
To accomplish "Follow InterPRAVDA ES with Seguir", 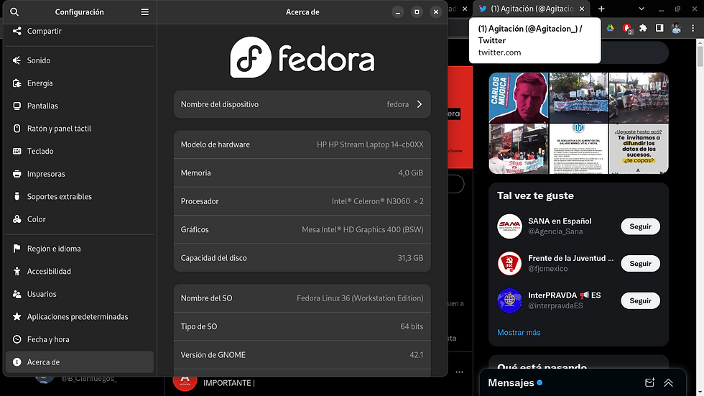I will click(640, 301).
